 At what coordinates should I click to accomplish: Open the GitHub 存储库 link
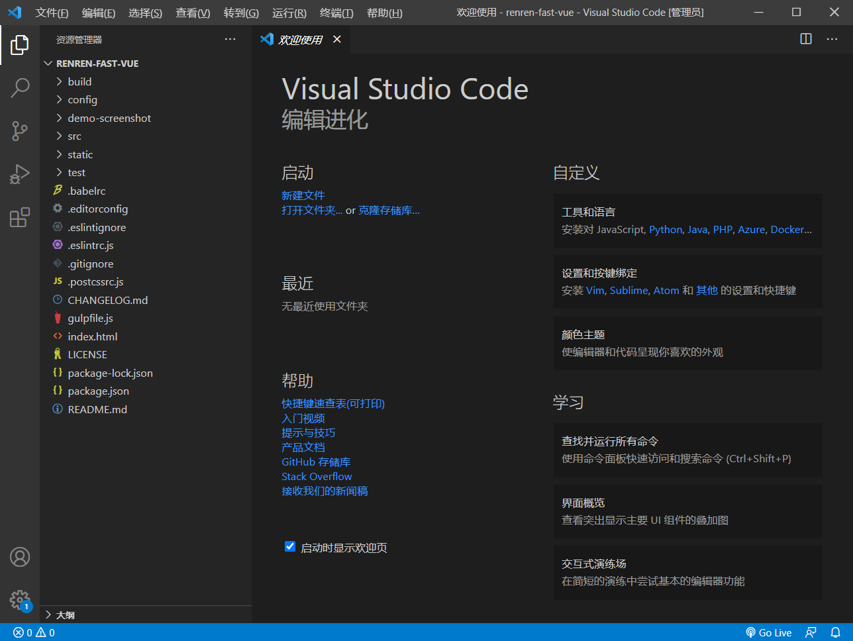[316, 462]
